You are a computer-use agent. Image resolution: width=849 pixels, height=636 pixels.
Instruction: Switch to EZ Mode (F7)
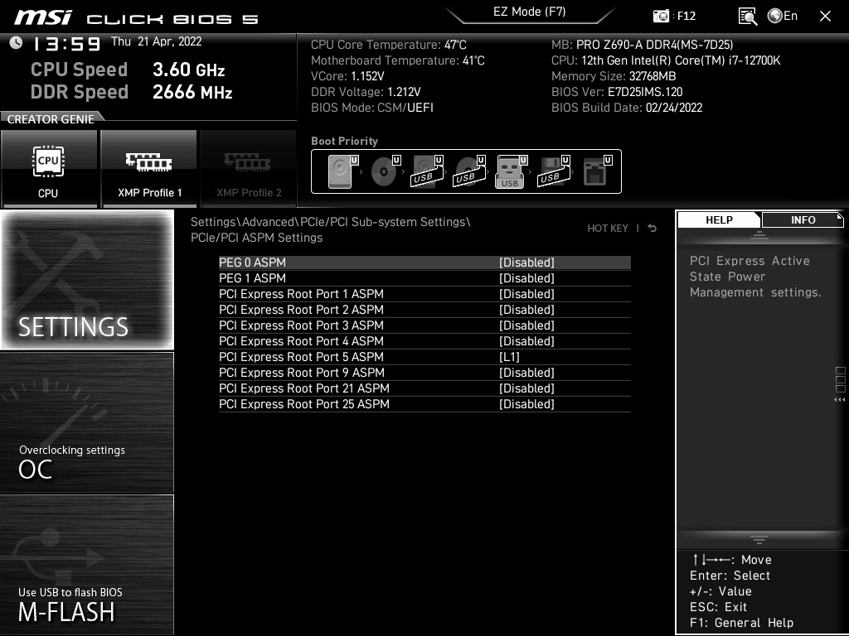tap(529, 12)
